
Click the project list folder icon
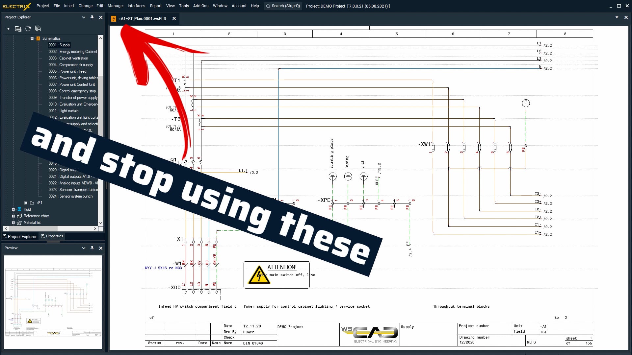[18, 29]
